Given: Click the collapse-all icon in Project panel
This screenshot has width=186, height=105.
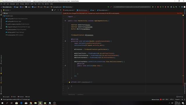Looking at the screenshot, I should click(x=55, y=10).
